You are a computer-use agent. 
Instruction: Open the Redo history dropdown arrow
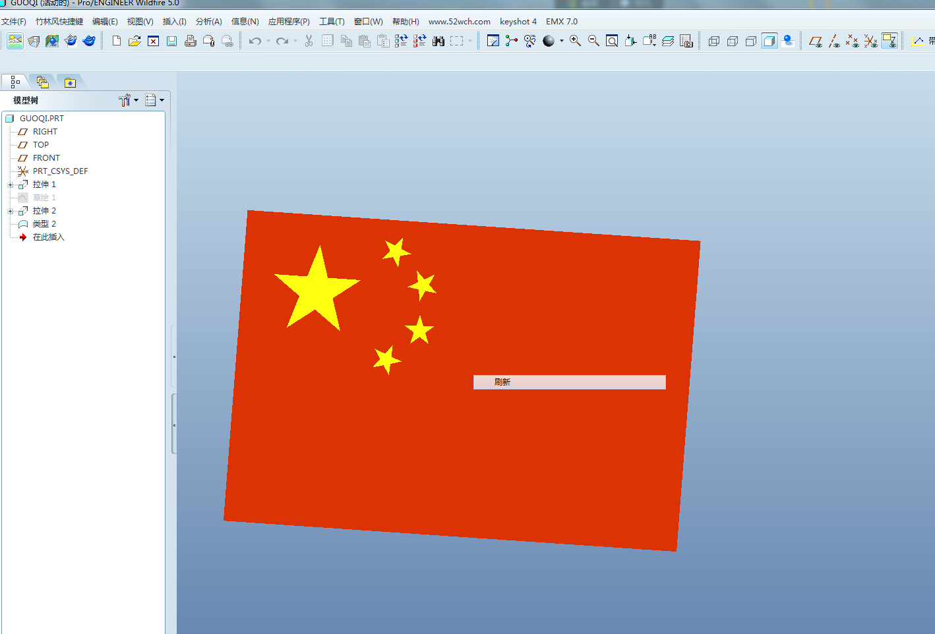tap(295, 41)
